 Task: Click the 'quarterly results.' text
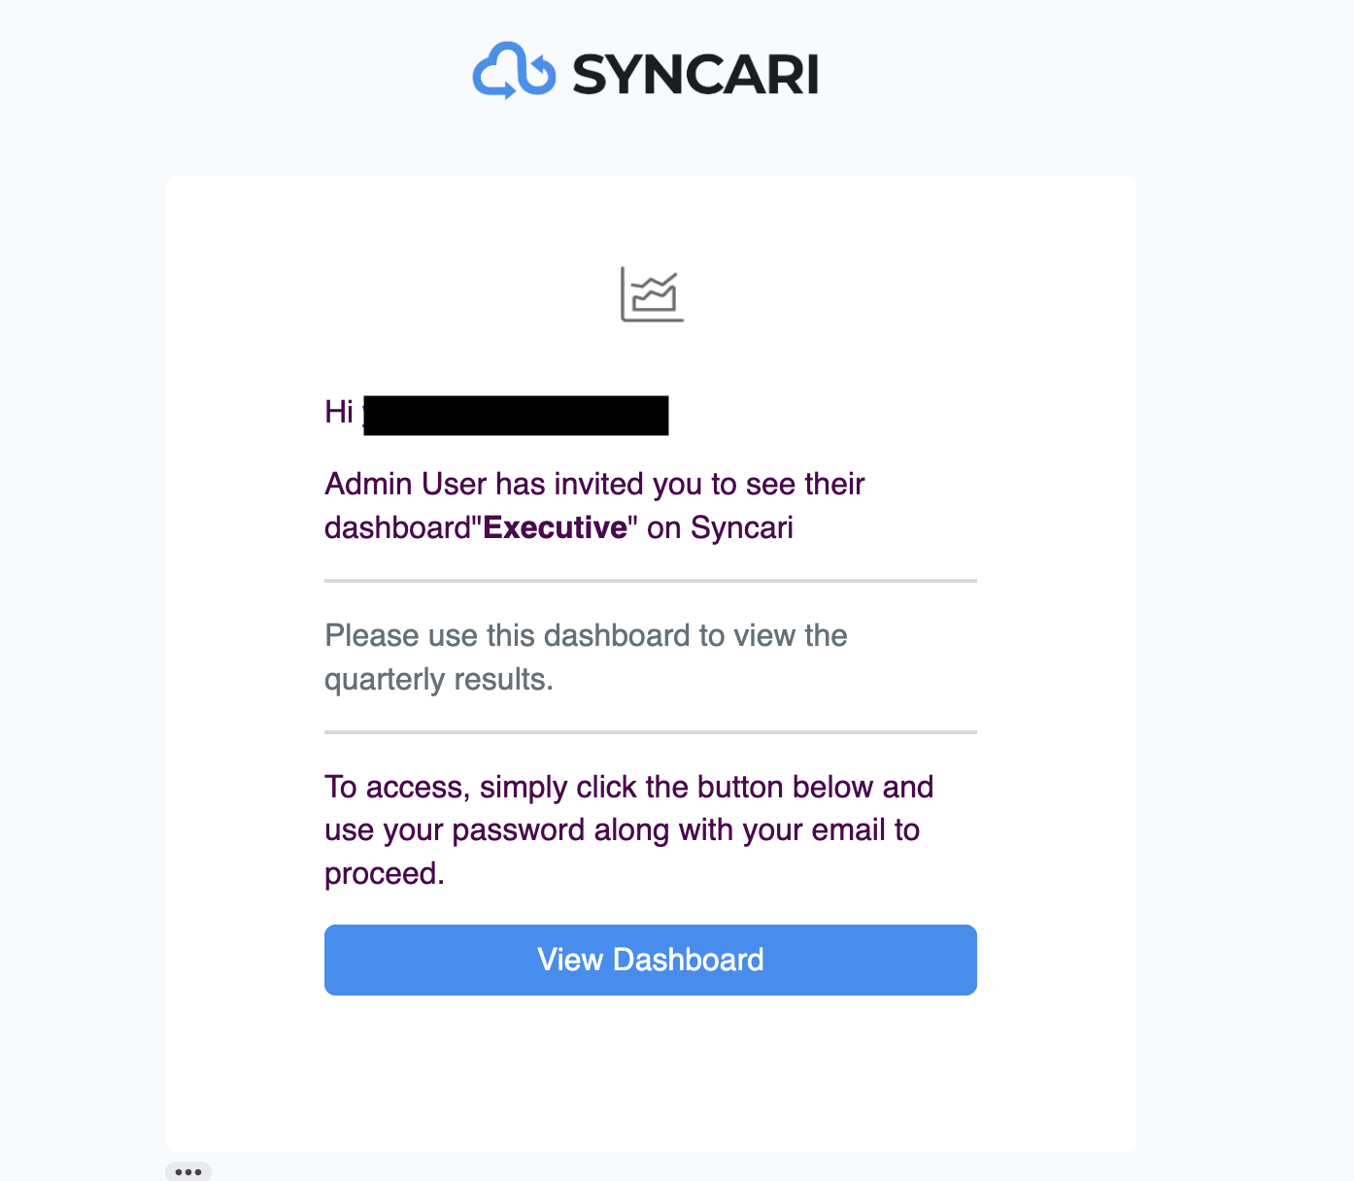click(x=439, y=680)
